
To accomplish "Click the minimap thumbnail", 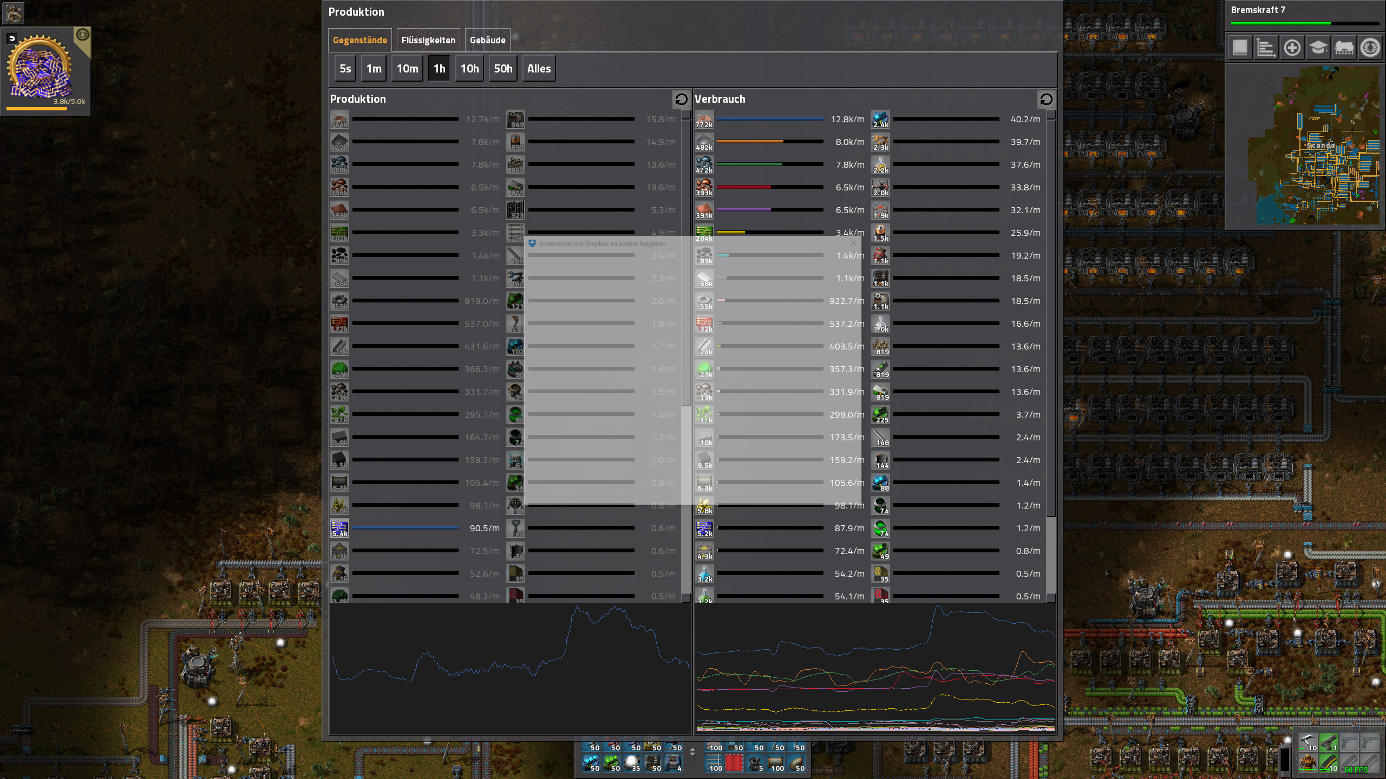I will [1305, 146].
